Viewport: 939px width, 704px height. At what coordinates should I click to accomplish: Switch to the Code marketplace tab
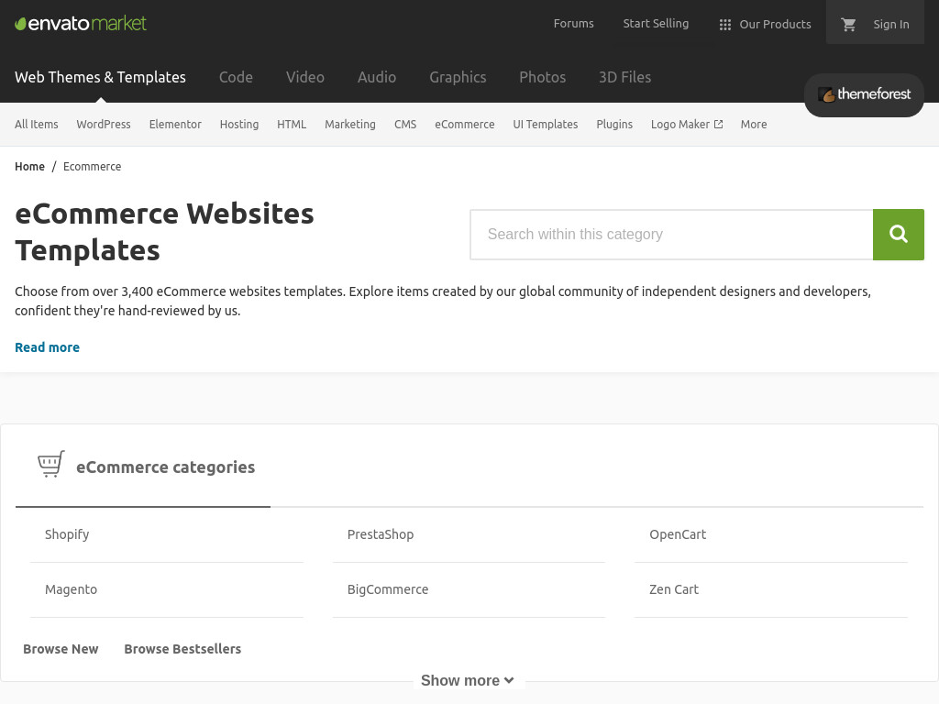tap(236, 77)
